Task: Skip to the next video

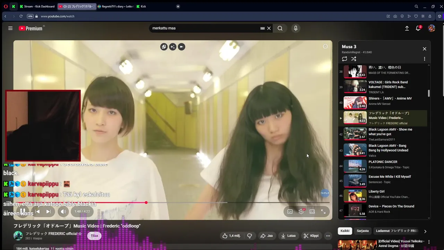Action: tap(49, 211)
